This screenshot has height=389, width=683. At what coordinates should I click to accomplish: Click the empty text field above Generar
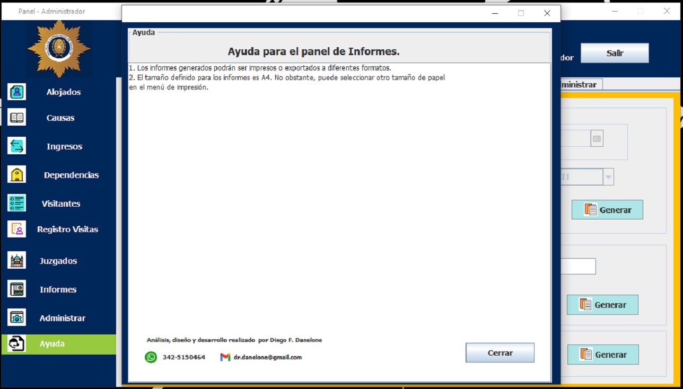(578, 267)
